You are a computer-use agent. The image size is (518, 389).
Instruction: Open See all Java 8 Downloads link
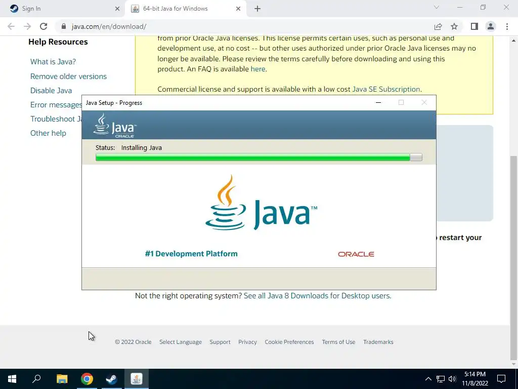(317, 296)
